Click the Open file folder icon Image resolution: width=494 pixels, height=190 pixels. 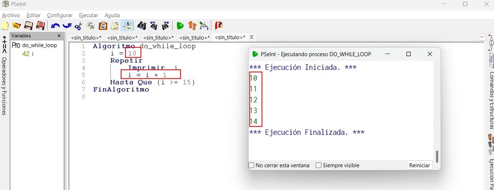point(16,26)
